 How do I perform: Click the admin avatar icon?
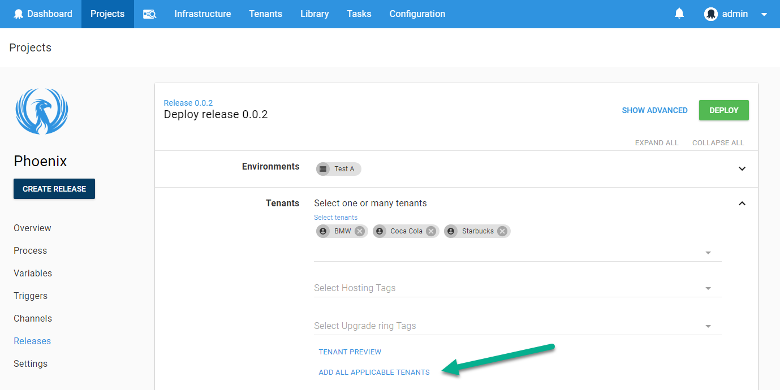[x=711, y=14]
